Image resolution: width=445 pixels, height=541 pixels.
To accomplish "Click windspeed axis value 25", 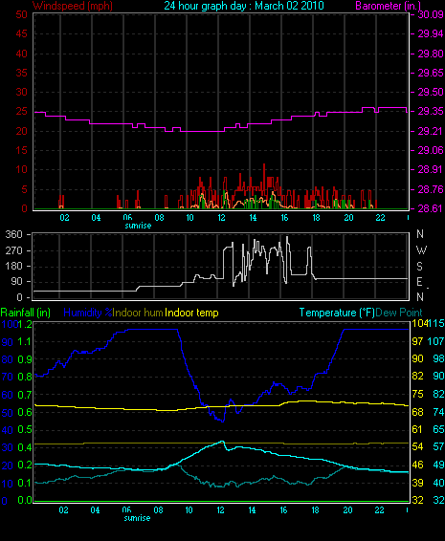I will pyautogui.click(x=21, y=112).
